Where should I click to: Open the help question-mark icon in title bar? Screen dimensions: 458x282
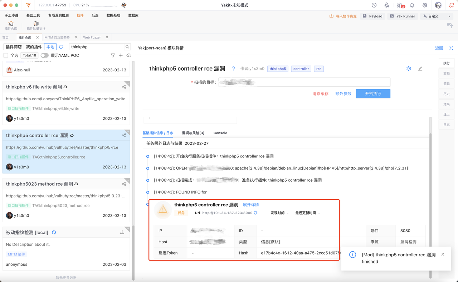[x=374, y=5]
